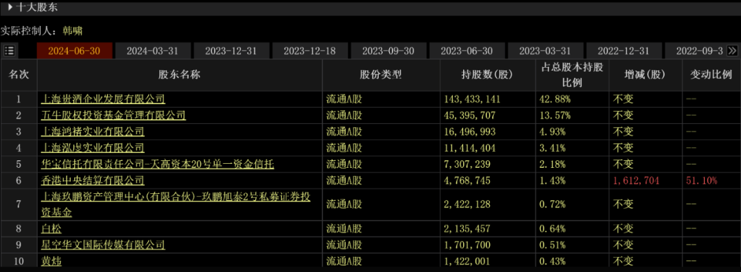
Task: Click the 股东名称 column header
Action: [180, 75]
